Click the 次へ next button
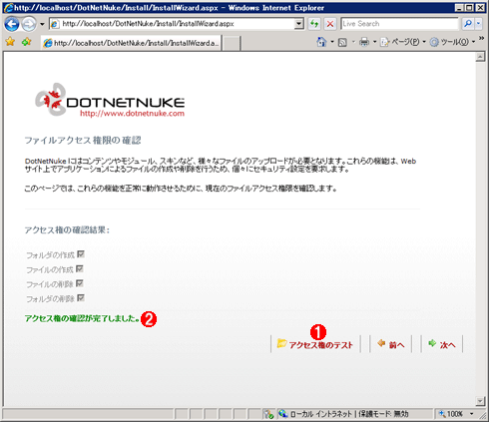489x422 pixels. (442, 344)
